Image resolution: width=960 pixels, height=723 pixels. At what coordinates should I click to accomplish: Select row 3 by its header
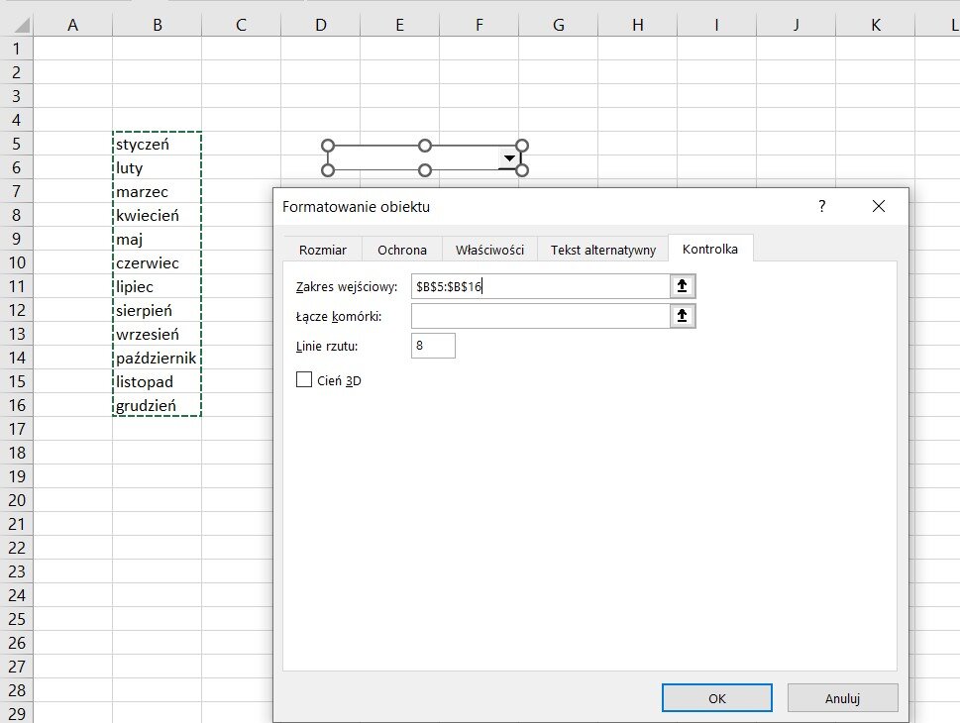tap(17, 96)
